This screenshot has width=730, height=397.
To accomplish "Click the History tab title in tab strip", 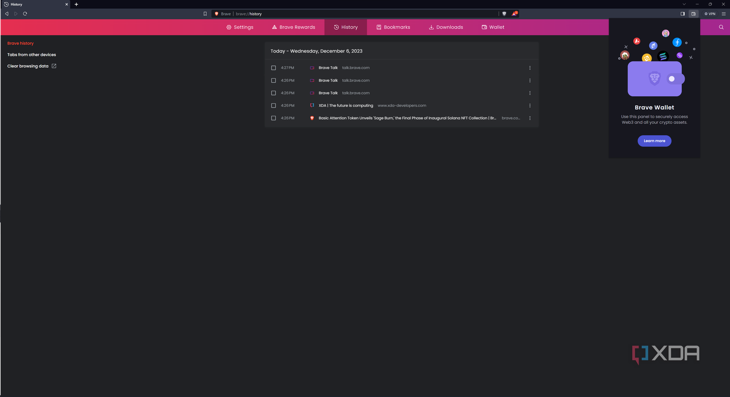I will (x=17, y=4).
